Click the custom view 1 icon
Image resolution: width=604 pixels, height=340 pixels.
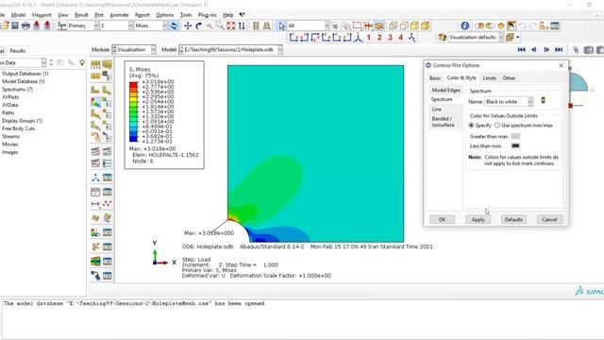pyautogui.click(x=369, y=38)
